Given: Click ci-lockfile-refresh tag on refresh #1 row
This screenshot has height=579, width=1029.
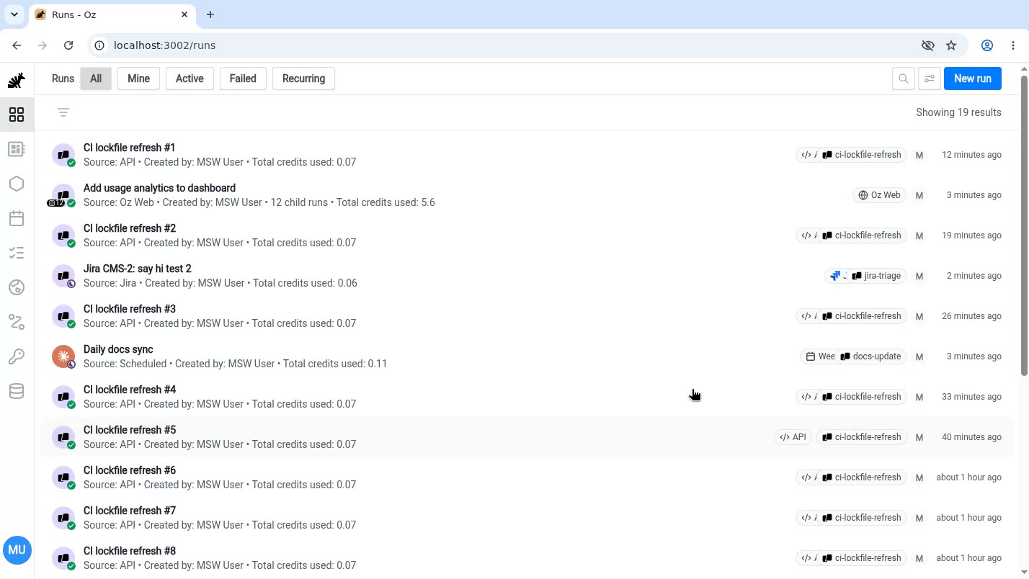Looking at the screenshot, I should click(x=862, y=155).
